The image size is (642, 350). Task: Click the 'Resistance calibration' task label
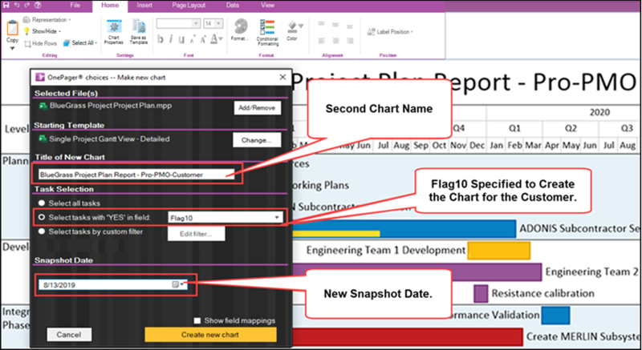pyautogui.click(x=542, y=293)
